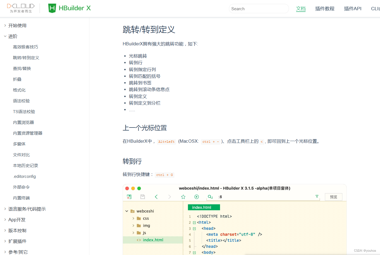Click the 预览 preview button

(x=334, y=197)
